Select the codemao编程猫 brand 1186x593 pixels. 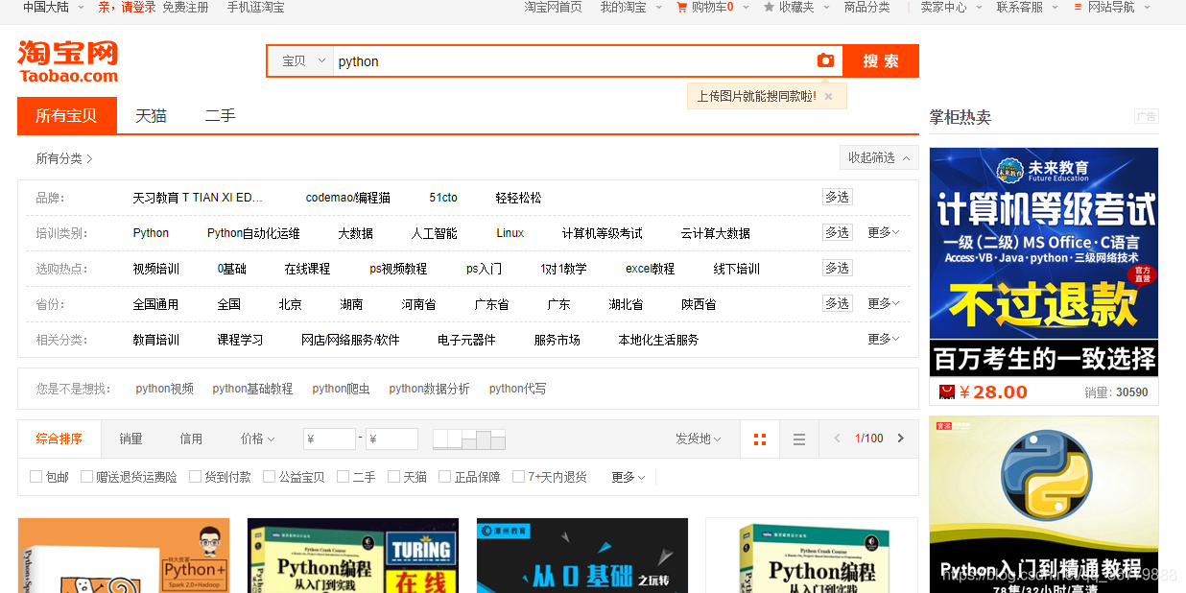point(347,198)
